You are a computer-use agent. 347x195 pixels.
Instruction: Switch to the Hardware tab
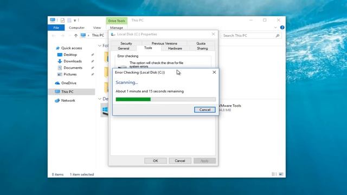coord(175,48)
